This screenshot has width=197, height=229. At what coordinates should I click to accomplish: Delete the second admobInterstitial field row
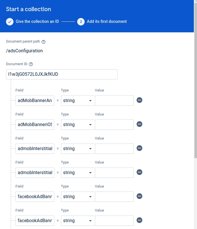coord(140,172)
